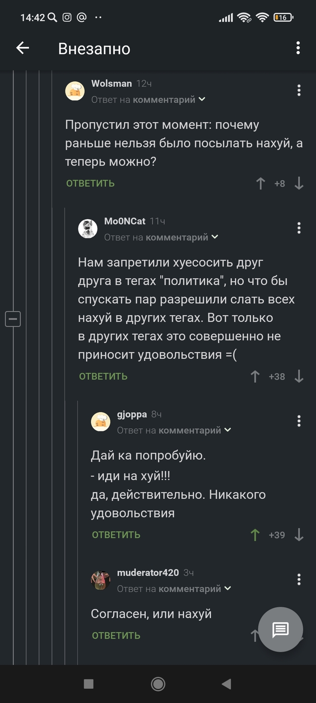The height and width of the screenshot is (703, 316).
Task: Open options menu for Wolsman's comment
Action: click(299, 90)
